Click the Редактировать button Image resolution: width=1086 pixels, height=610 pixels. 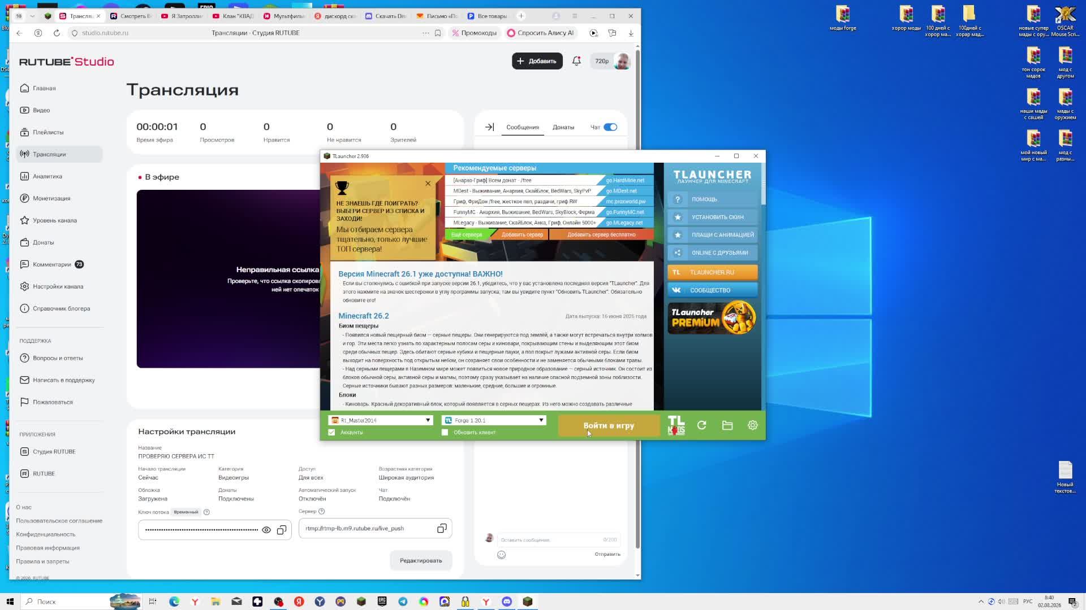(421, 560)
